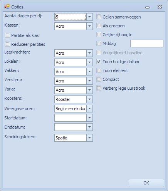
Task: Open the Startdatum date picker arrow
Action: click(89, 118)
